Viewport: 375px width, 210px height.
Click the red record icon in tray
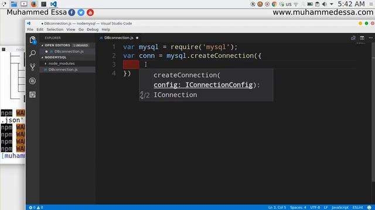[x=267, y=4]
